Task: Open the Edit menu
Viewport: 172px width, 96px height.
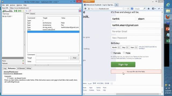Action: [7, 5]
